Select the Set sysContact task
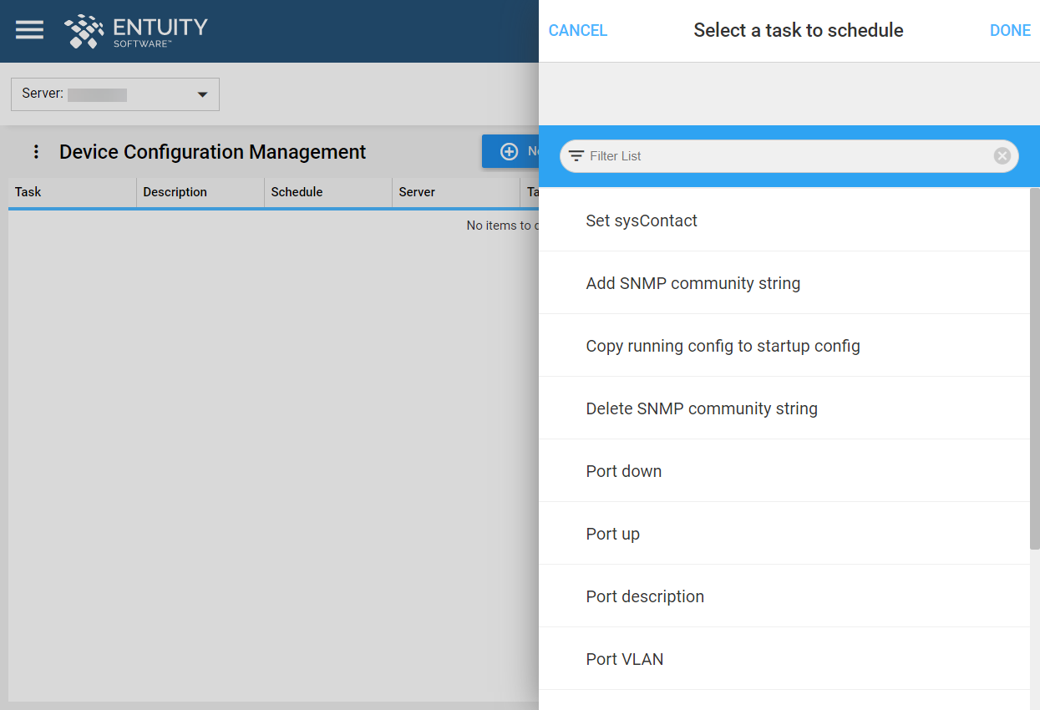The image size is (1040, 710). 642,220
